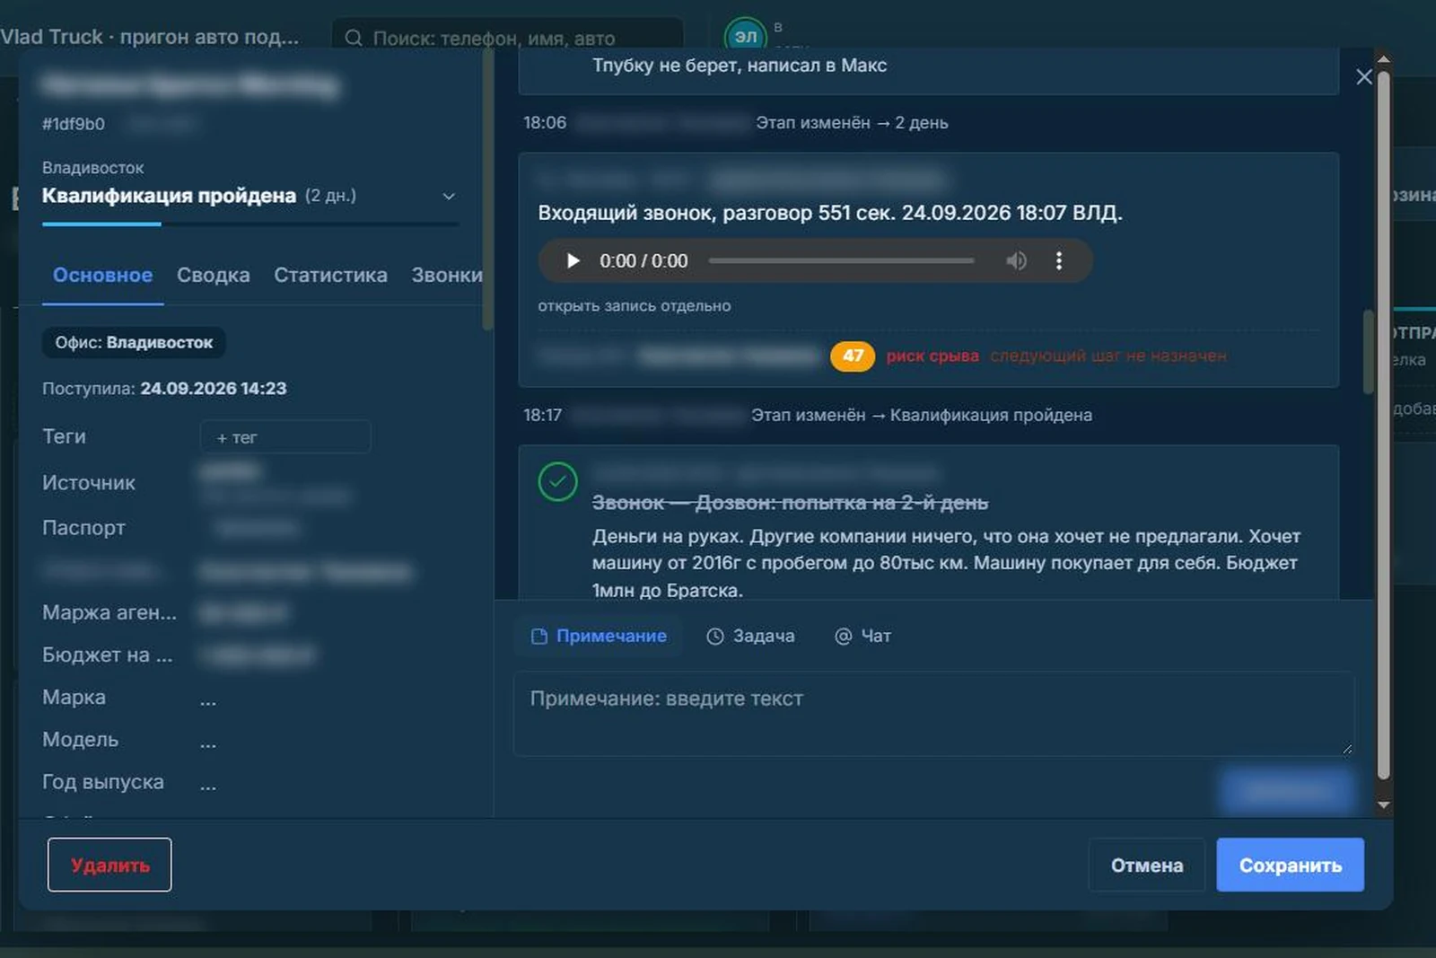Switch to Задача task mode
The width and height of the screenshot is (1436, 958).
tap(750, 636)
